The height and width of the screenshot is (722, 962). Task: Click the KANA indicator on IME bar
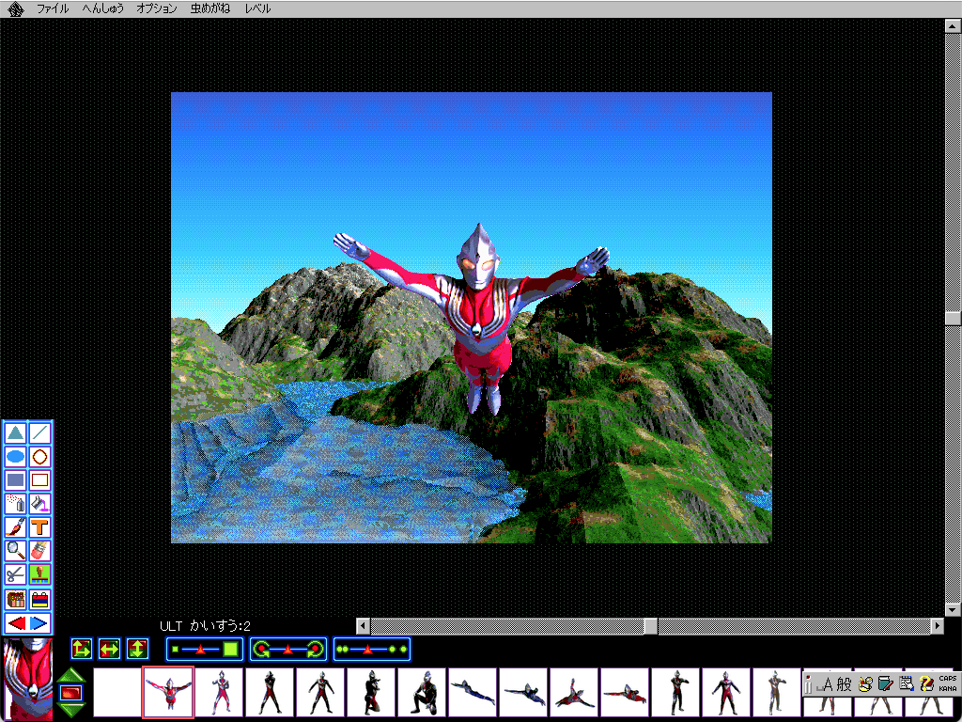(947, 688)
